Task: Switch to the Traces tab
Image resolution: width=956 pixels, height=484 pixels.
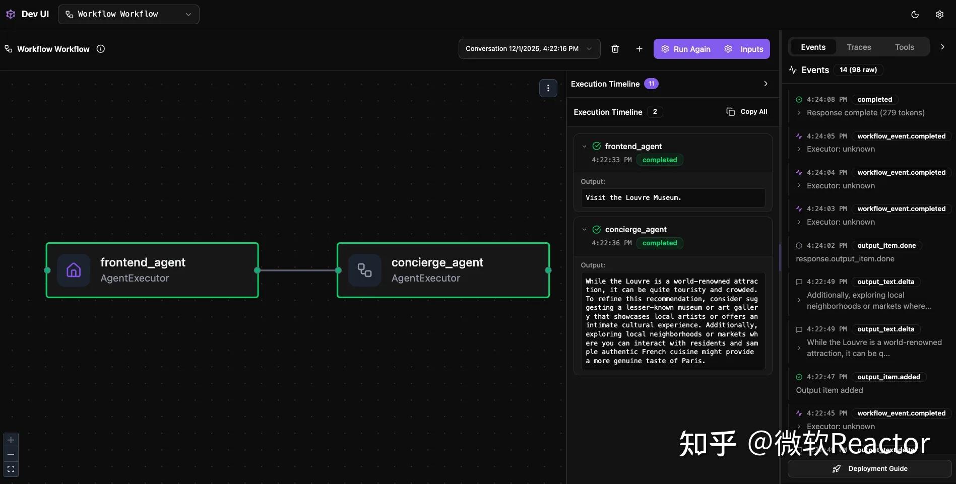Action: click(858, 46)
